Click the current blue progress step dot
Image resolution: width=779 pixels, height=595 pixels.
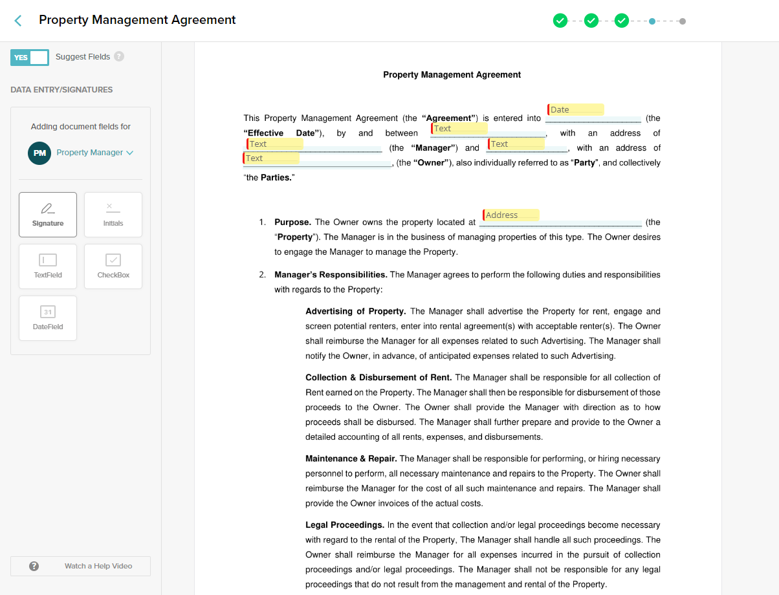coord(652,20)
